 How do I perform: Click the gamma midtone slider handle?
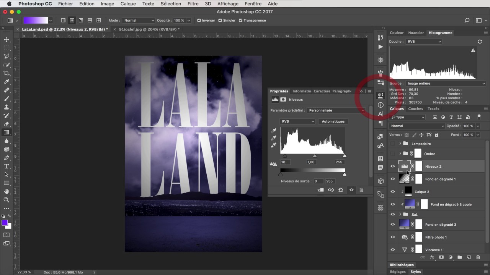click(x=315, y=156)
